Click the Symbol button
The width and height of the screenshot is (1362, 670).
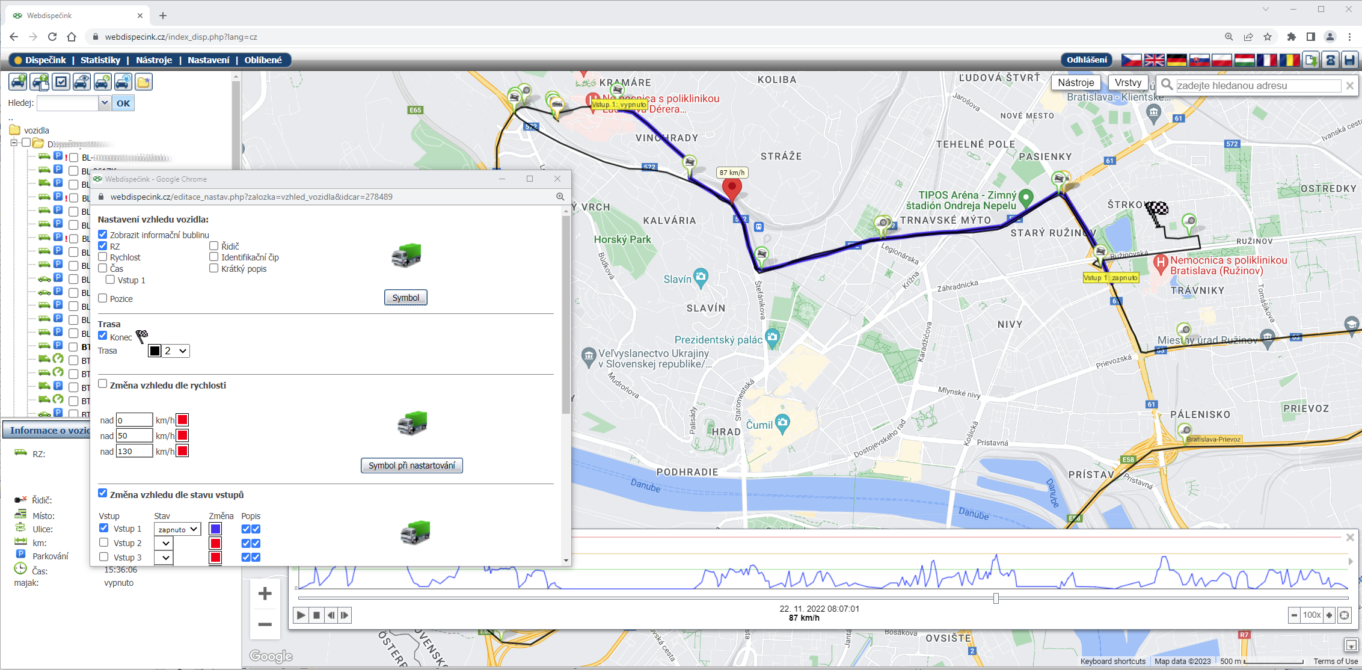pos(405,298)
